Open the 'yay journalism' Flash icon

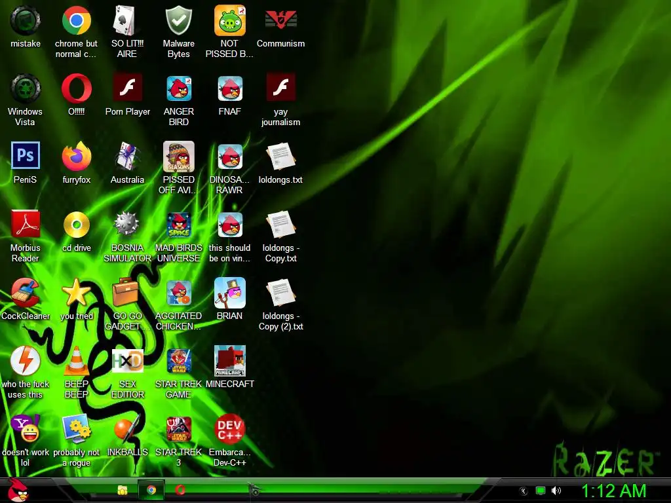pos(280,87)
